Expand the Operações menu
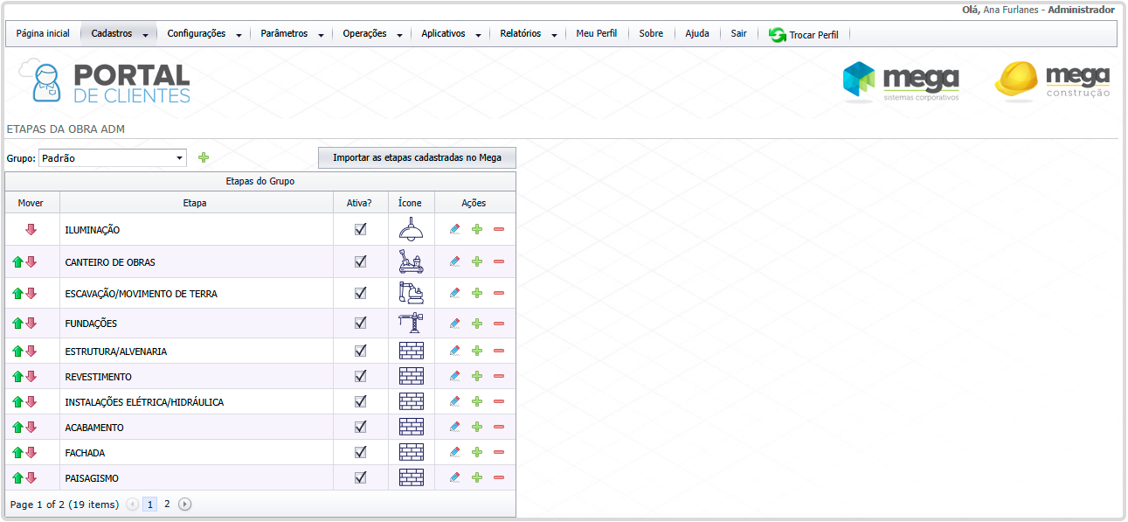This screenshot has height=522, width=1128. pyautogui.click(x=372, y=34)
